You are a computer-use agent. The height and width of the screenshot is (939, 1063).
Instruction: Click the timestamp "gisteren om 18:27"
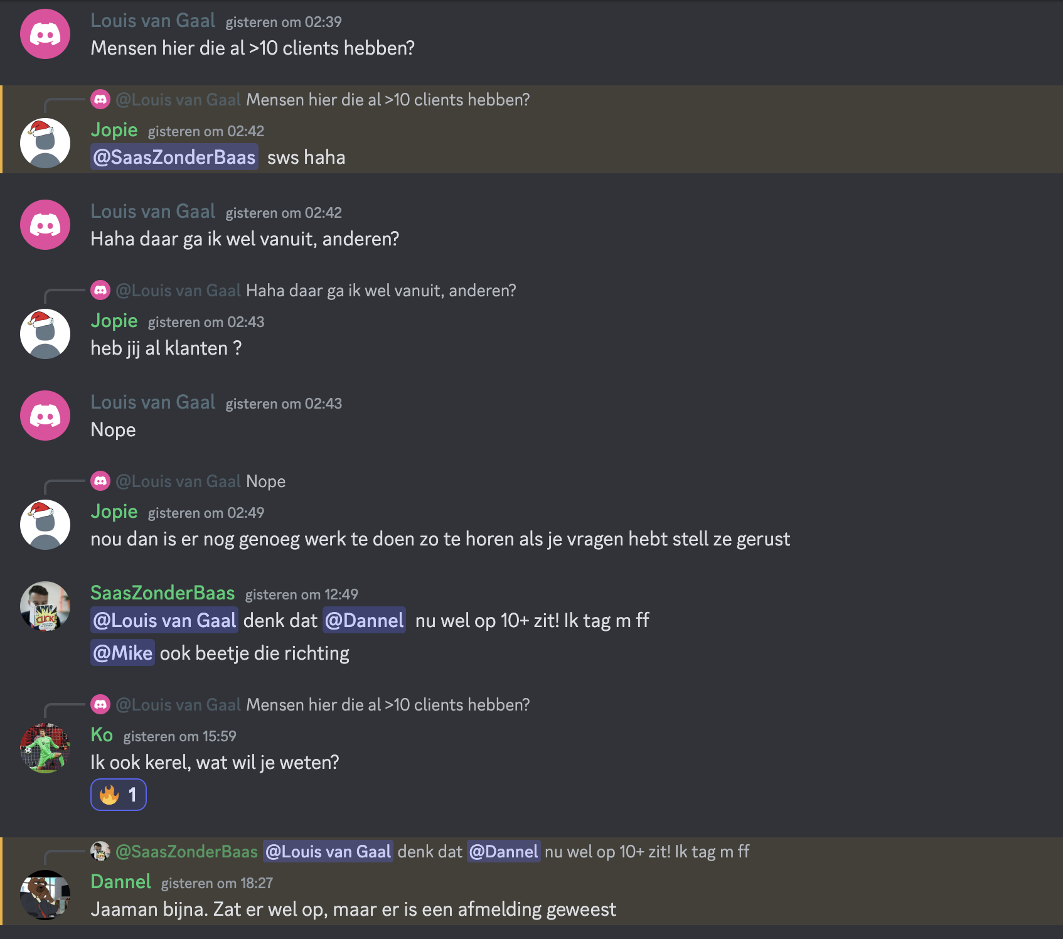tap(217, 883)
